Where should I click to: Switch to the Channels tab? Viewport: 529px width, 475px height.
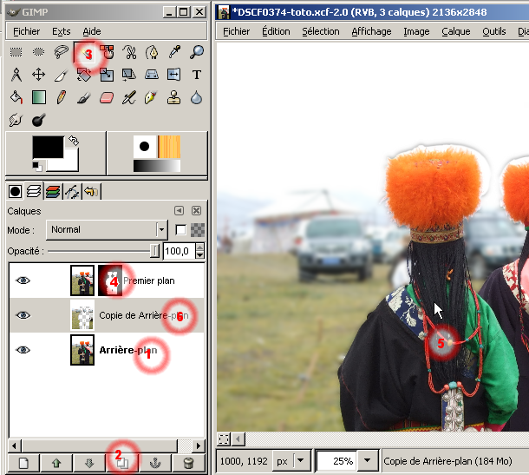pos(53,192)
